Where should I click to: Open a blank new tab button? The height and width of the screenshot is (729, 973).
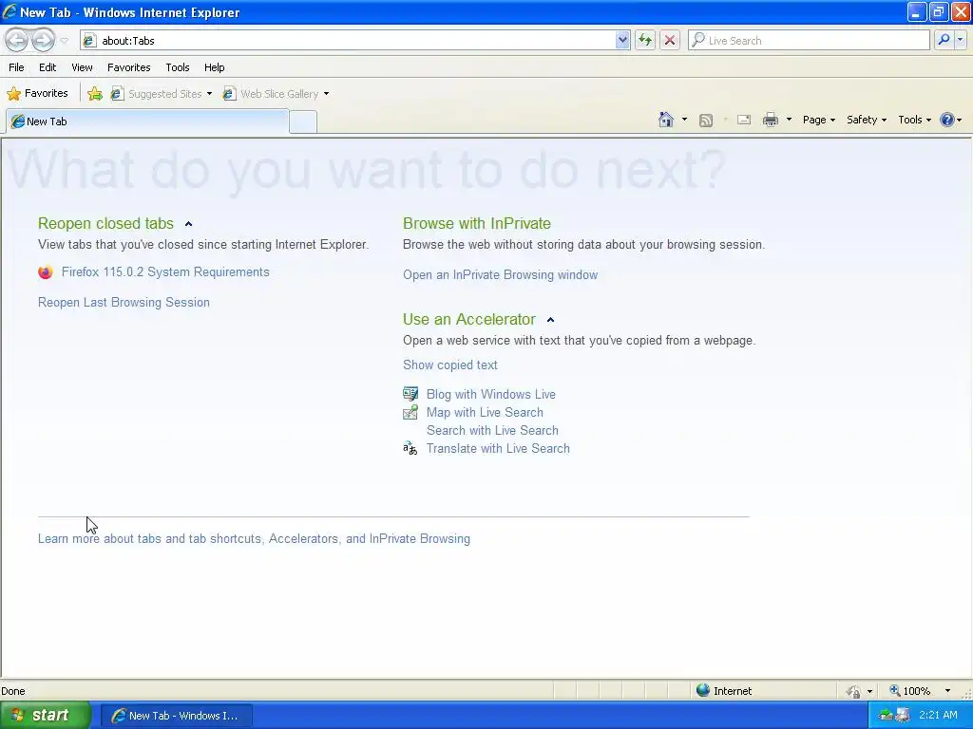tap(303, 121)
